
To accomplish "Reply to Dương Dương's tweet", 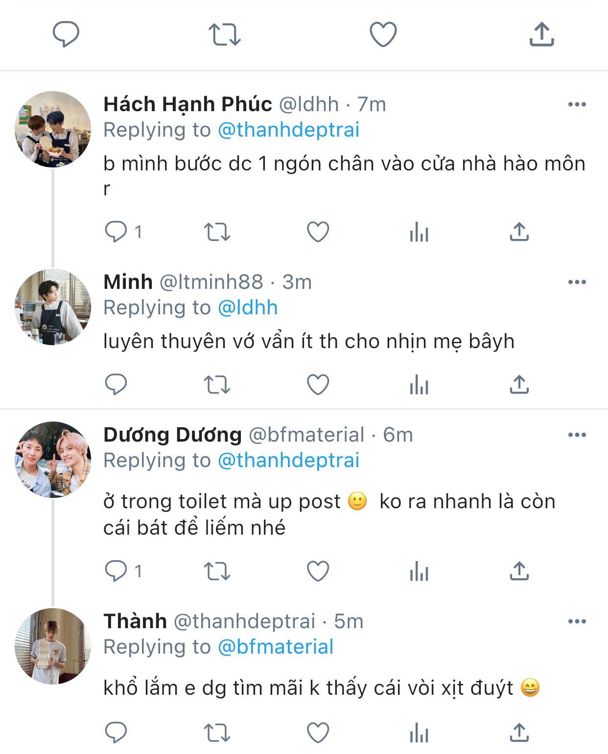I will pos(116,571).
